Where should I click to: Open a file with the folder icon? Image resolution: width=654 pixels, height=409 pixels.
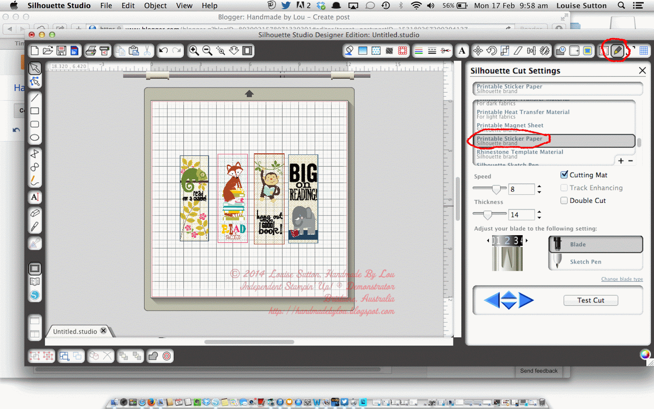point(48,51)
